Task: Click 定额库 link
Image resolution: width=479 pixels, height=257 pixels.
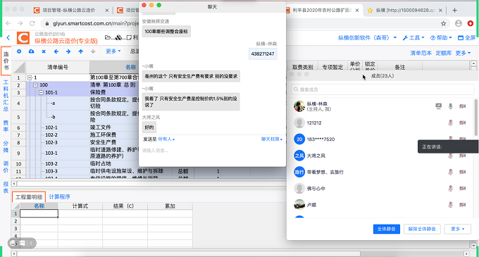Action: [x=443, y=53]
